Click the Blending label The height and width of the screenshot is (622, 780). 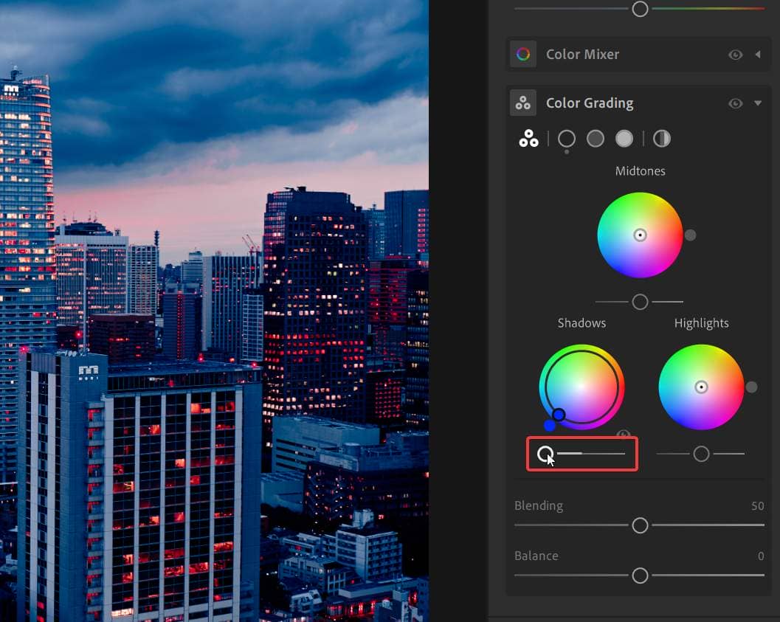coord(539,505)
